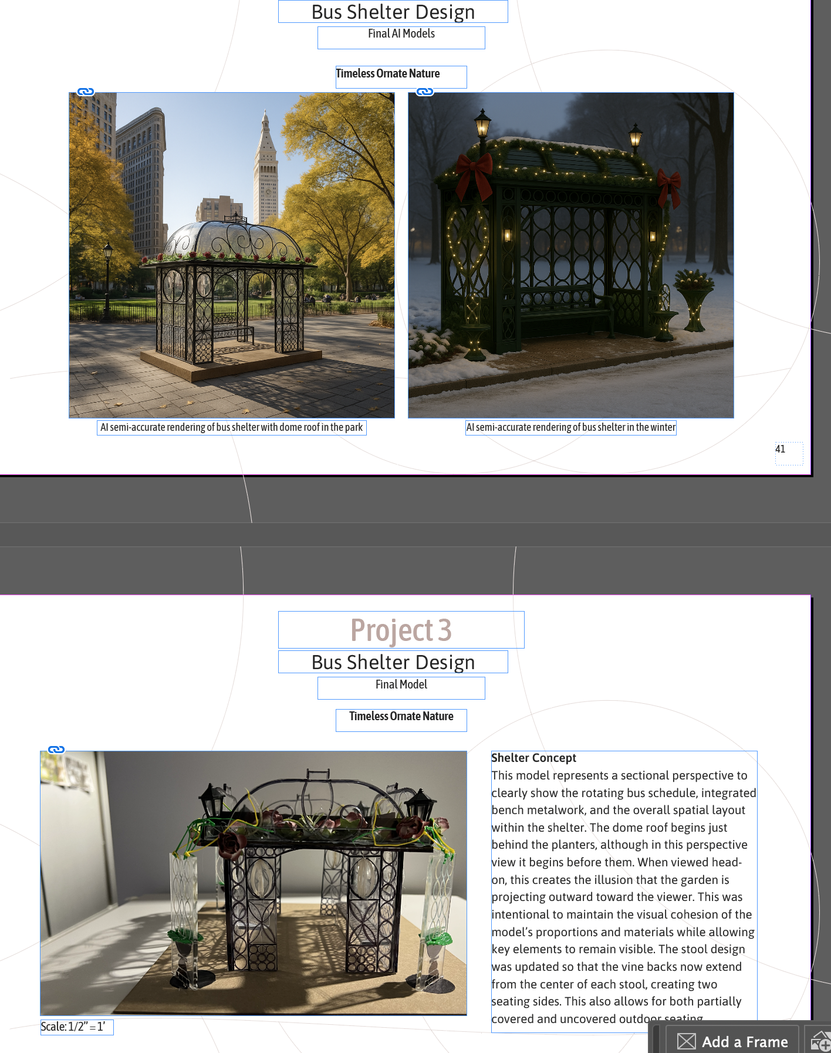This screenshot has height=1053, width=831.
Task: Click link badge on physical model photo
Action: click(56, 750)
